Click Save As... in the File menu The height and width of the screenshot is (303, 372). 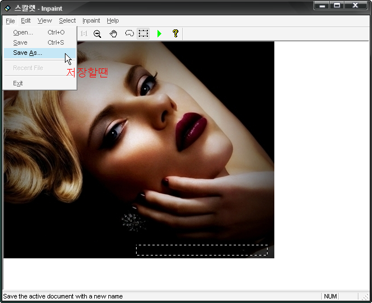[x=28, y=53]
